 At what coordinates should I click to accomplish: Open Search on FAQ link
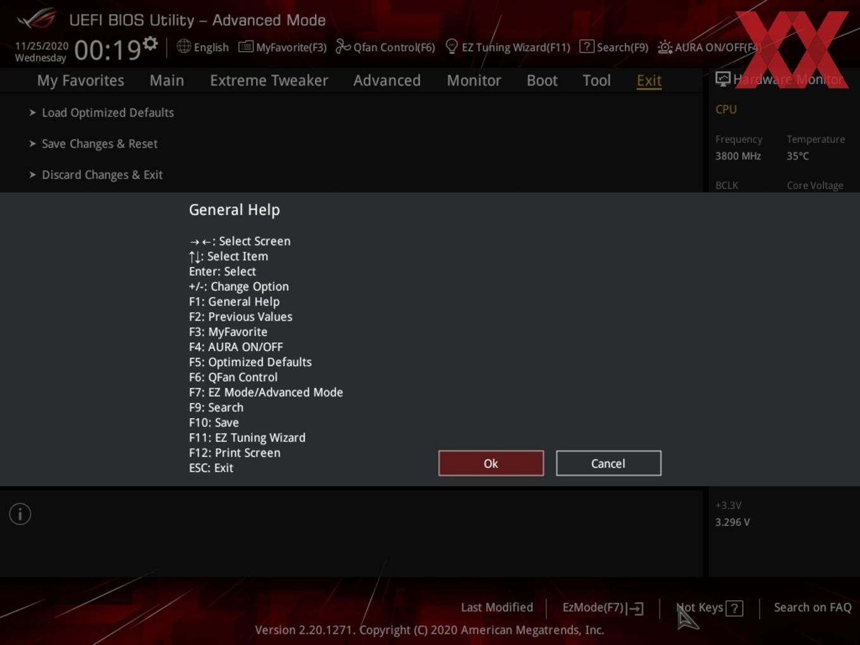coord(813,607)
